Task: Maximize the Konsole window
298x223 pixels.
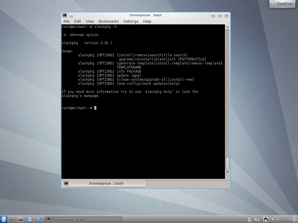Action: pos(220,15)
